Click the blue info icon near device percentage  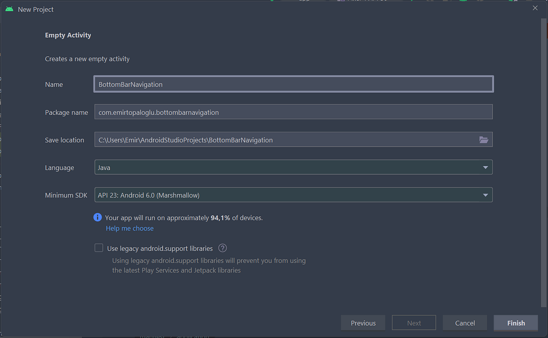(x=97, y=217)
